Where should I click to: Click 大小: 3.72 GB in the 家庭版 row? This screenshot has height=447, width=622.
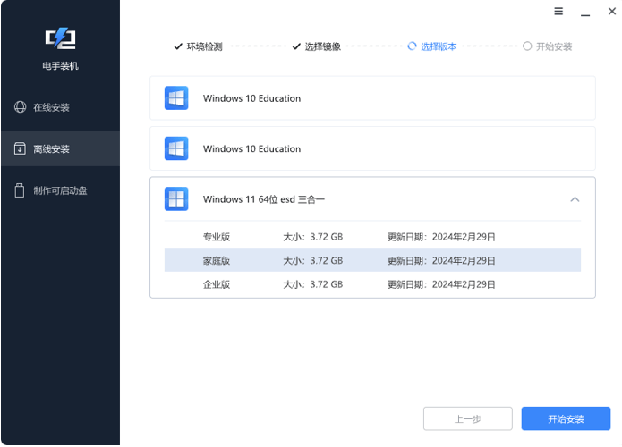pyautogui.click(x=312, y=260)
